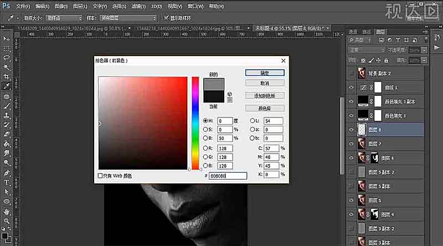This screenshot has width=443, height=246.
Task: Select the Healing Brush tool
Action: click(x=7, y=96)
